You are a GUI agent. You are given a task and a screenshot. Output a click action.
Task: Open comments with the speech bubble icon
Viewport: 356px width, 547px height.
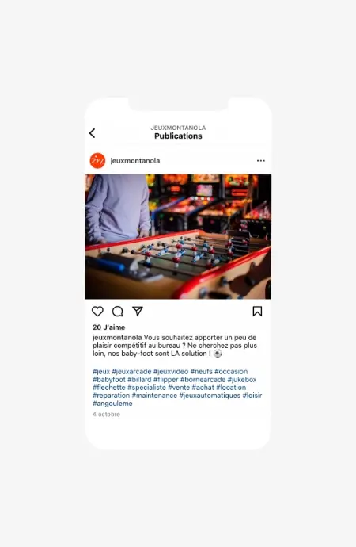pos(118,312)
